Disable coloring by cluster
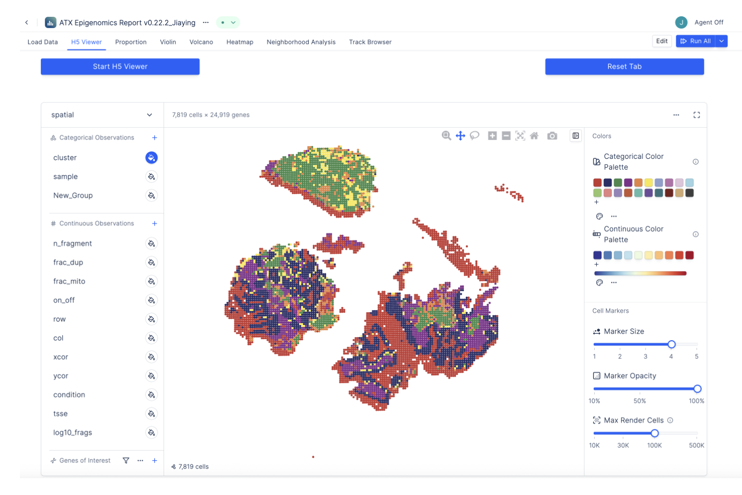This screenshot has width=742, height=495. (x=151, y=157)
